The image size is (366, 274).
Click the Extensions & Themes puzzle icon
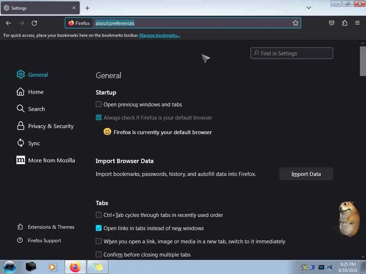click(x=20, y=227)
